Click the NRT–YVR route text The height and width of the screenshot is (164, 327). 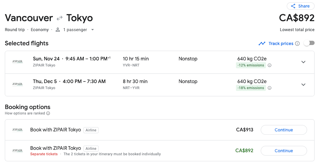[131, 88]
